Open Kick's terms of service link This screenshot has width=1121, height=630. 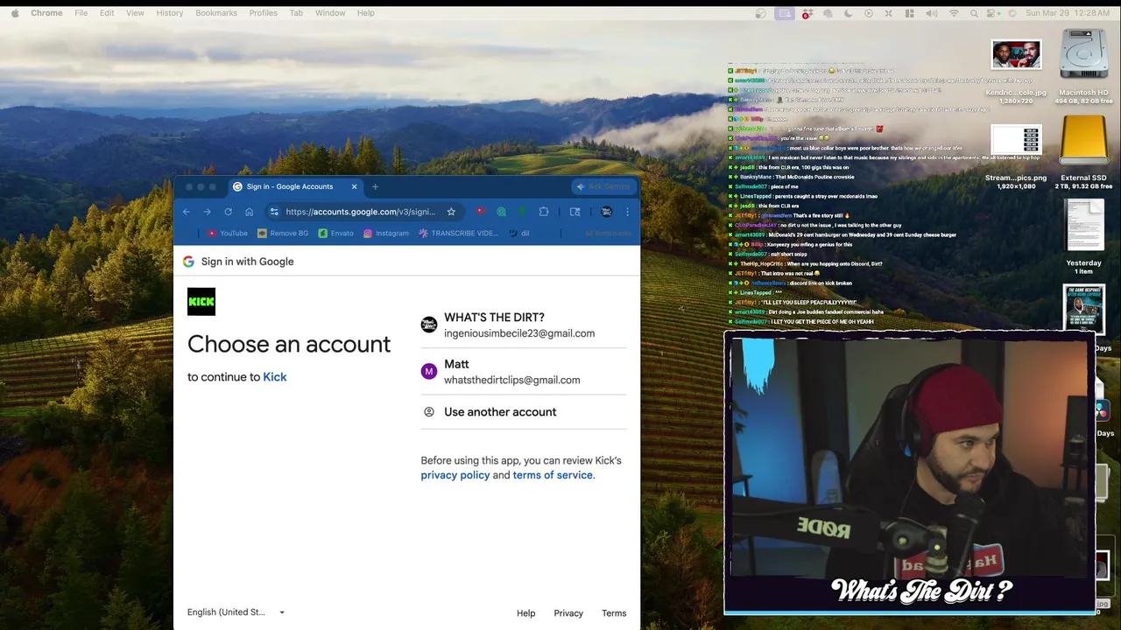[553, 475]
